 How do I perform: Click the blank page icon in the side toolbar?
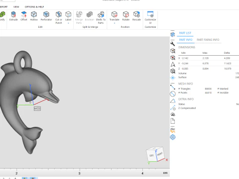coord(173,121)
